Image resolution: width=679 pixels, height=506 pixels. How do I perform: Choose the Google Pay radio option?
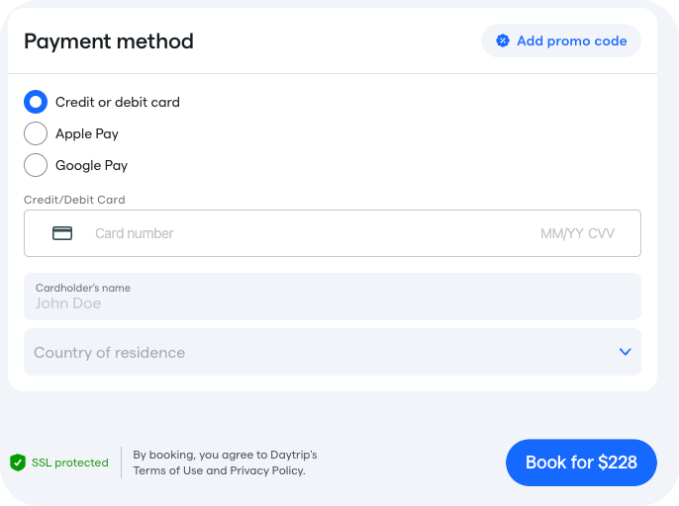point(36,165)
